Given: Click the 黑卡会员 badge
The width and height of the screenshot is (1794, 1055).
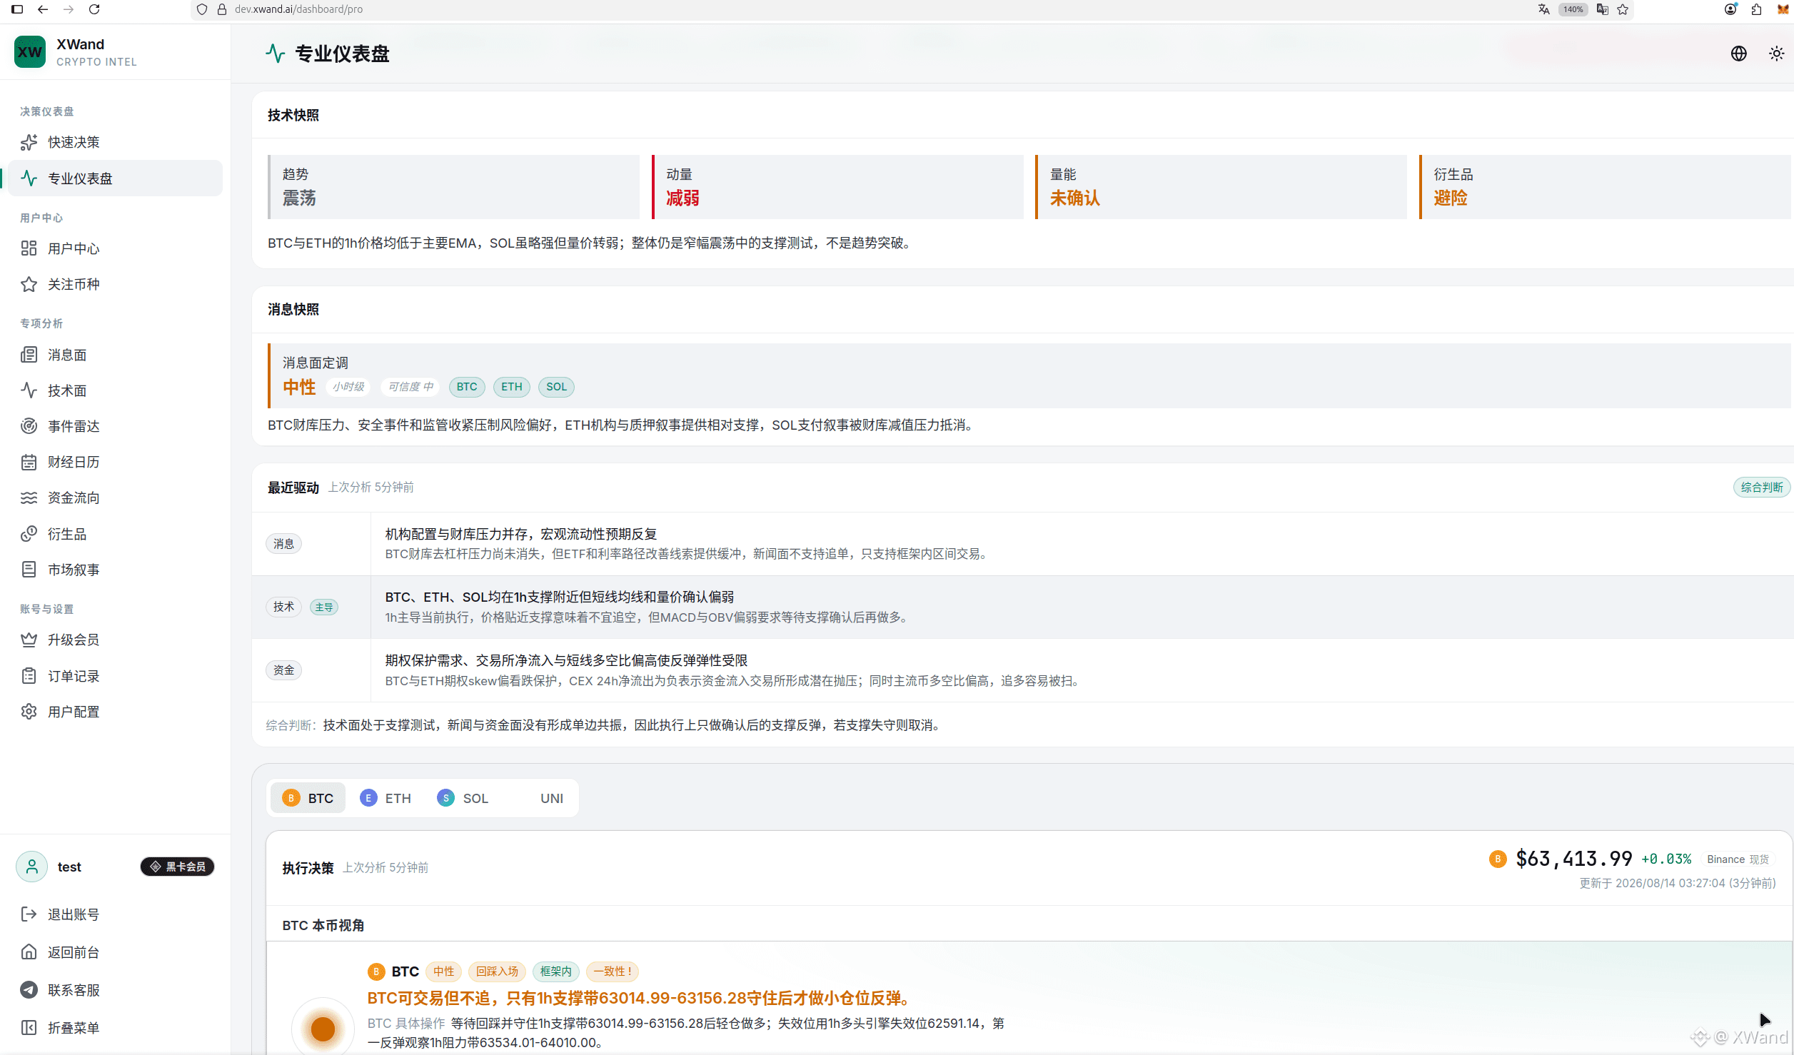Looking at the screenshot, I should (178, 867).
